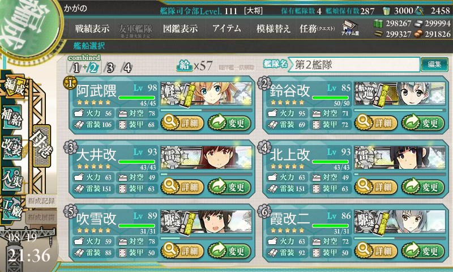The height and width of the screenshot is (272, 453).
Task: Open the 改装 remodel sidebar icon
Action: coord(12,147)
